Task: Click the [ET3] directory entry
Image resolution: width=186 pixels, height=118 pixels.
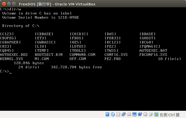Action: coord(41,38)
